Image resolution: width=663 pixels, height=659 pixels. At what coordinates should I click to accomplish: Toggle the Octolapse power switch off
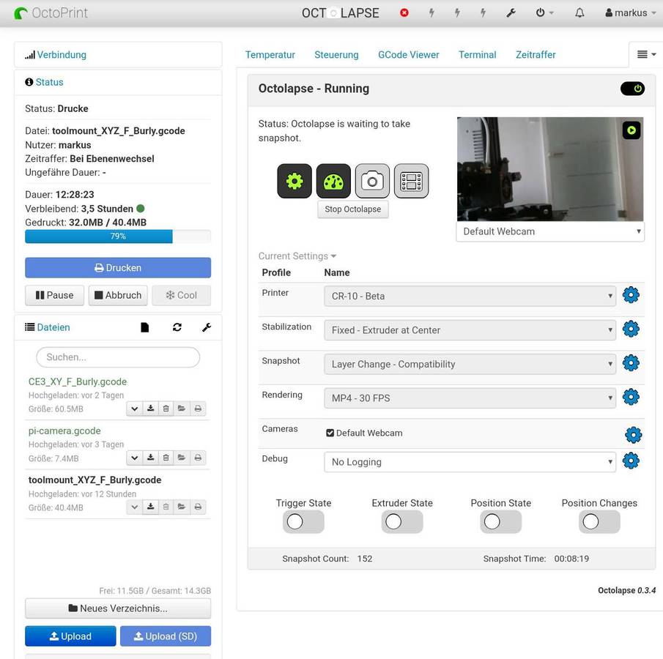pos(632,89)
